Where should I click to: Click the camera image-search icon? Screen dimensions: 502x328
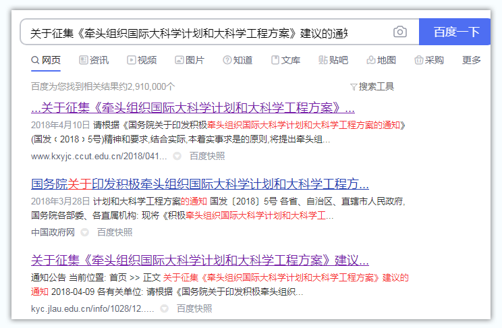(400, 32)
